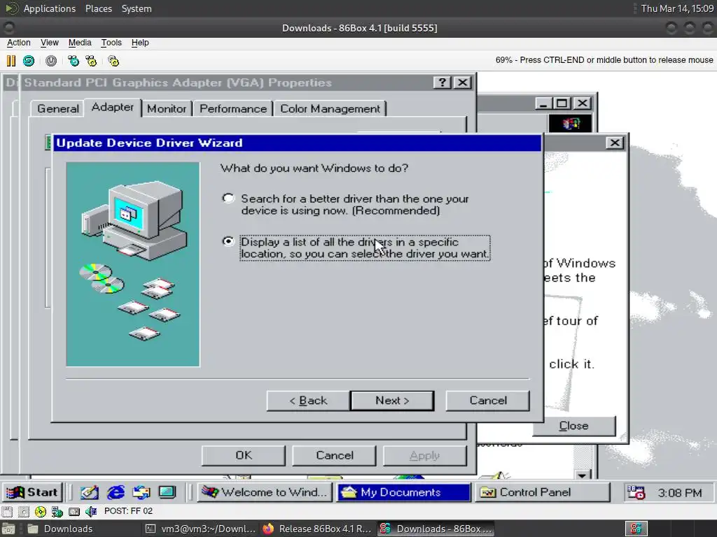Viewport: 717px width, 537px height.
Task: Click the sound speaker status bar icon
Action: (91, 511)
